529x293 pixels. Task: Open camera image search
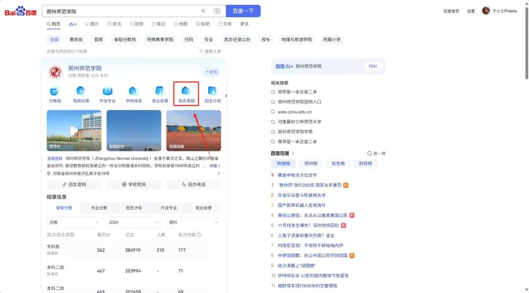217,11
